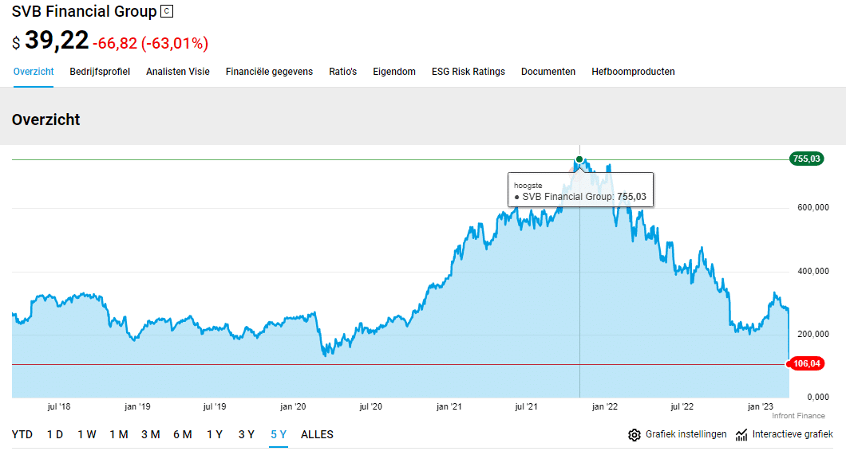Set chart range to 1 W
This screenshot has width=846, height=451.
[x=86, y=434]
